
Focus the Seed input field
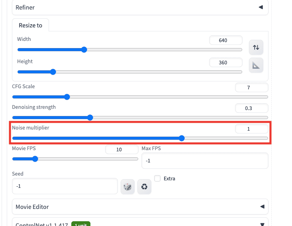pos(65,186)
